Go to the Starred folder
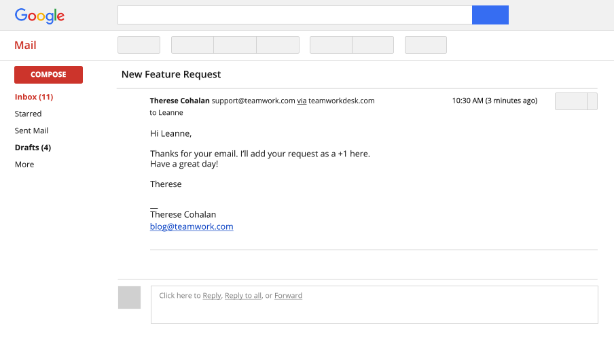 click(x=28, y=114)
